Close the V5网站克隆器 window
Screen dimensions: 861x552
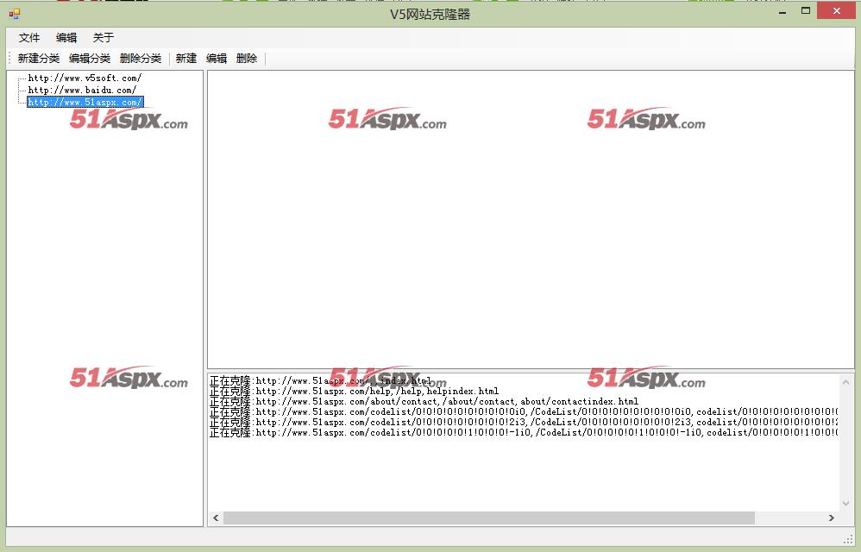pyautogui.click(x=836, y=11)
